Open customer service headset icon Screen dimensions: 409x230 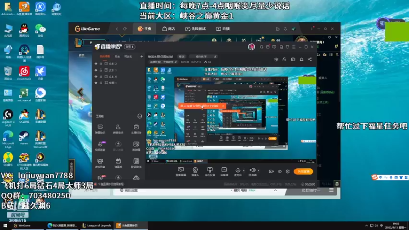[261, 47]
